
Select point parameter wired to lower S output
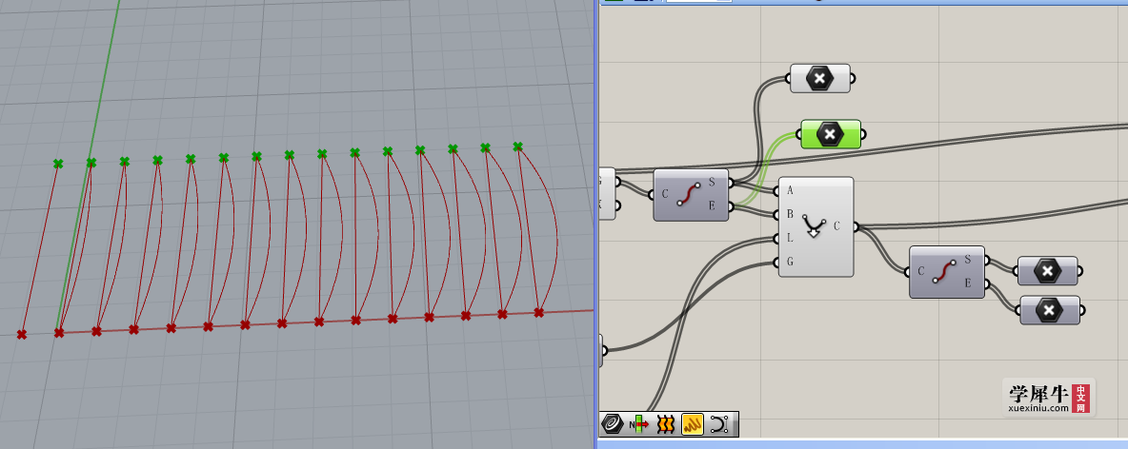point(1048,271)
